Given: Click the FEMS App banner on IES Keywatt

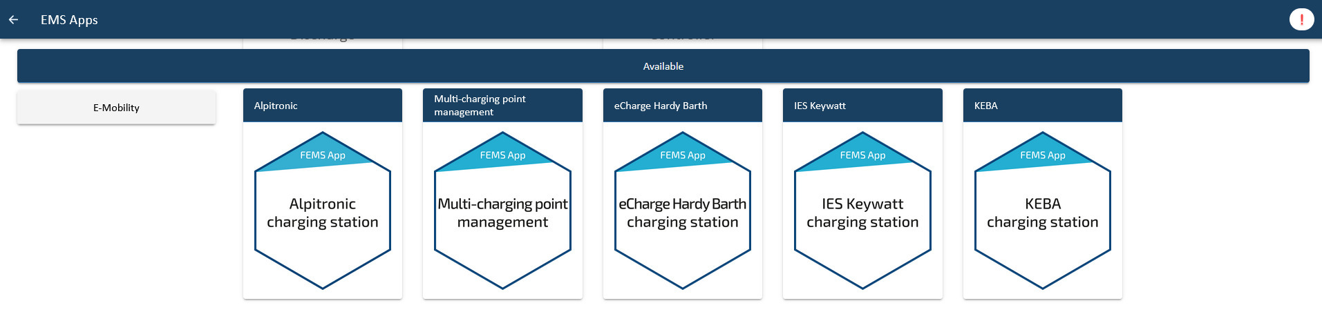Looking at the screenshot, I should click(862, 155).
